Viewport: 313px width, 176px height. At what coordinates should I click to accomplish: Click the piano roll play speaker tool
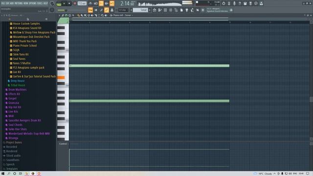click(x=106, y=15)
